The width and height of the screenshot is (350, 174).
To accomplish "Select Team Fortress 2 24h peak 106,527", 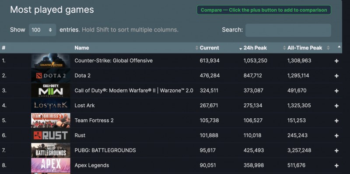I will tap(253, 121).
